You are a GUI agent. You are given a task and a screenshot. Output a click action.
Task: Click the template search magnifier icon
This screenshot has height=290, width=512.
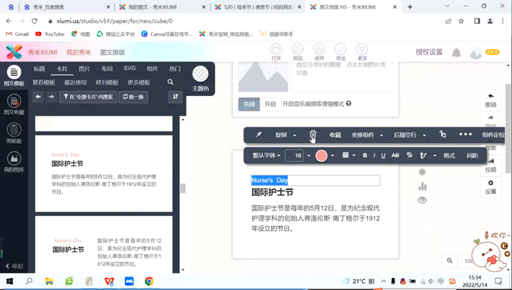[170, 82]
